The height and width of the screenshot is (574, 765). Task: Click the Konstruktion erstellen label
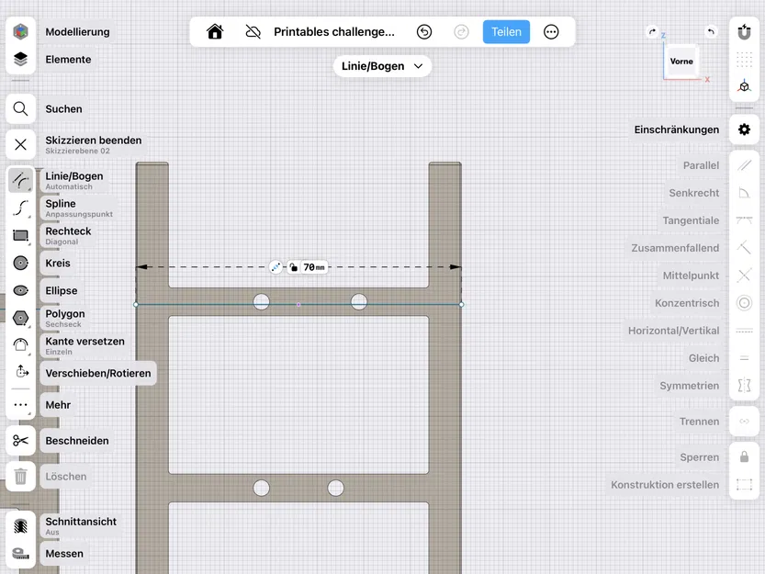click(665, 485)
